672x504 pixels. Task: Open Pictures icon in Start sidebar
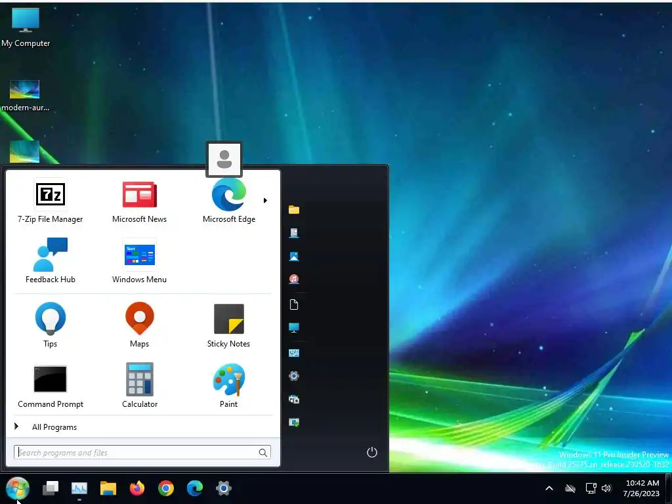(x=294, y=257)
